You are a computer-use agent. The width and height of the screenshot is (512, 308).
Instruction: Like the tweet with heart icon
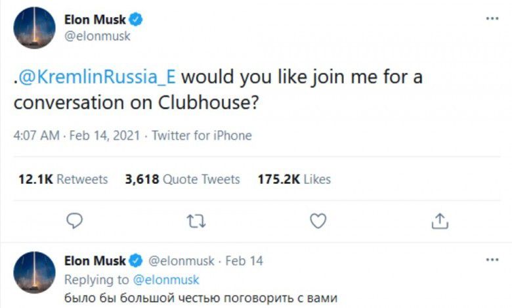[318, 221]
